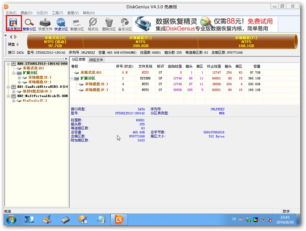Select 未格式化(0) row in partition table
306x231 pixels.
(166, 72)
